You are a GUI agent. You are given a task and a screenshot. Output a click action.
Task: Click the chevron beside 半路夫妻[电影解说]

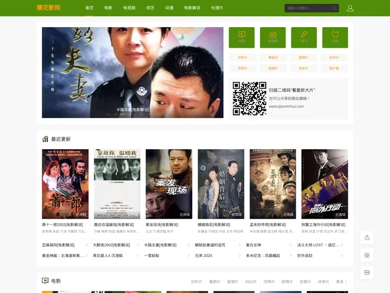point(188,245)
